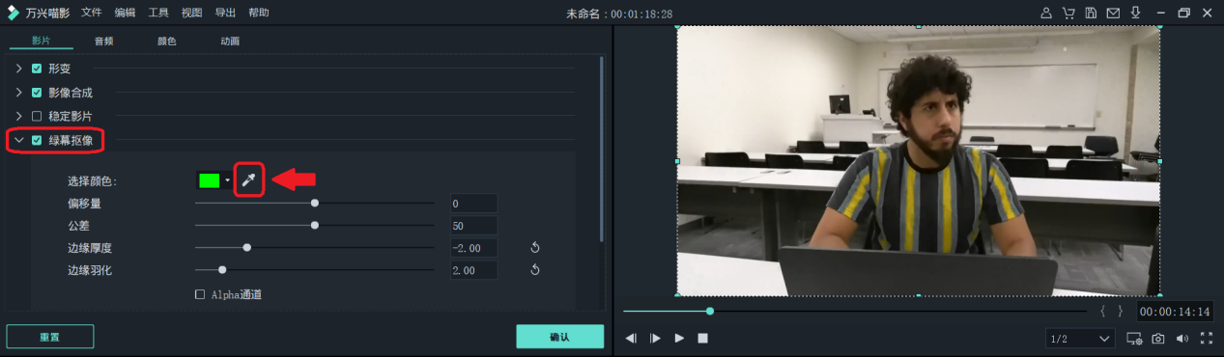The height and width of the screenshot is (357, 1224).
Task: Toggle the 形变 checkbox
Action: pos(37,69)
